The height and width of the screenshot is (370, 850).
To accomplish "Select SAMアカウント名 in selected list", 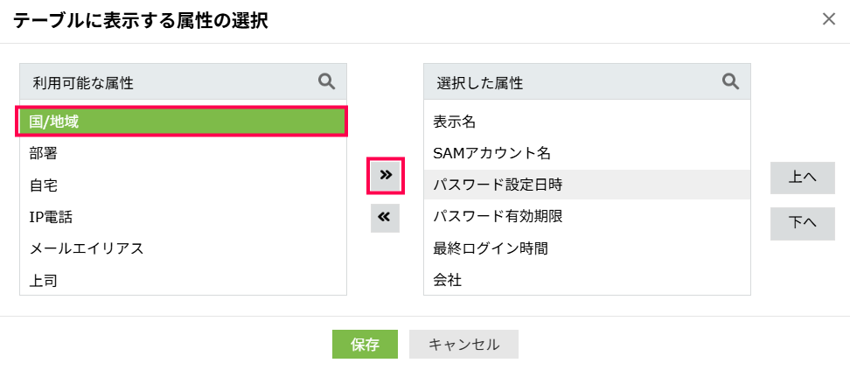I will tap(586, 153).
